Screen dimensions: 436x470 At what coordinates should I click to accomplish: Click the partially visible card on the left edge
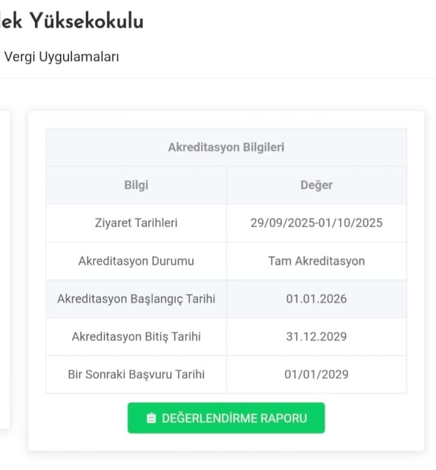(4, 269)
